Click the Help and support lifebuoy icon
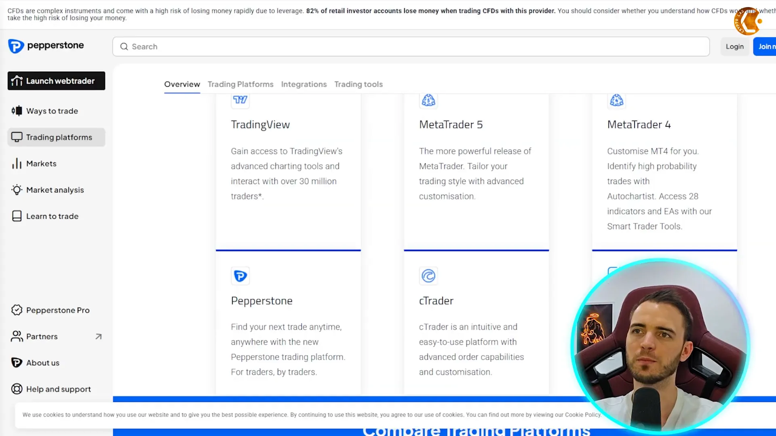This screenshot has height=436, width=776. tap(17, 389)
